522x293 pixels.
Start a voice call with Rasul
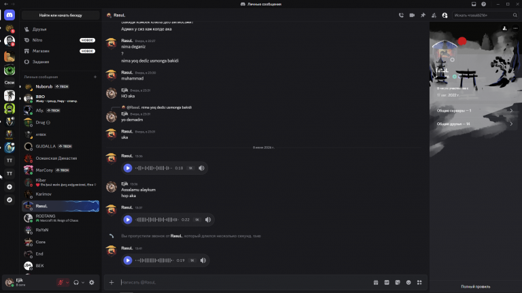coord(401,16)
